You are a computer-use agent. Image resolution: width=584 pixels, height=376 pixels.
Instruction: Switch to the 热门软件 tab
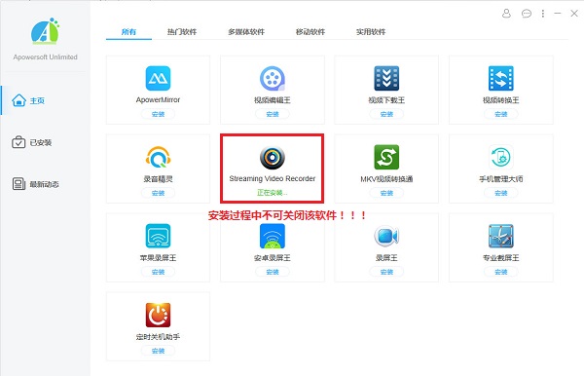pos(182,32)
